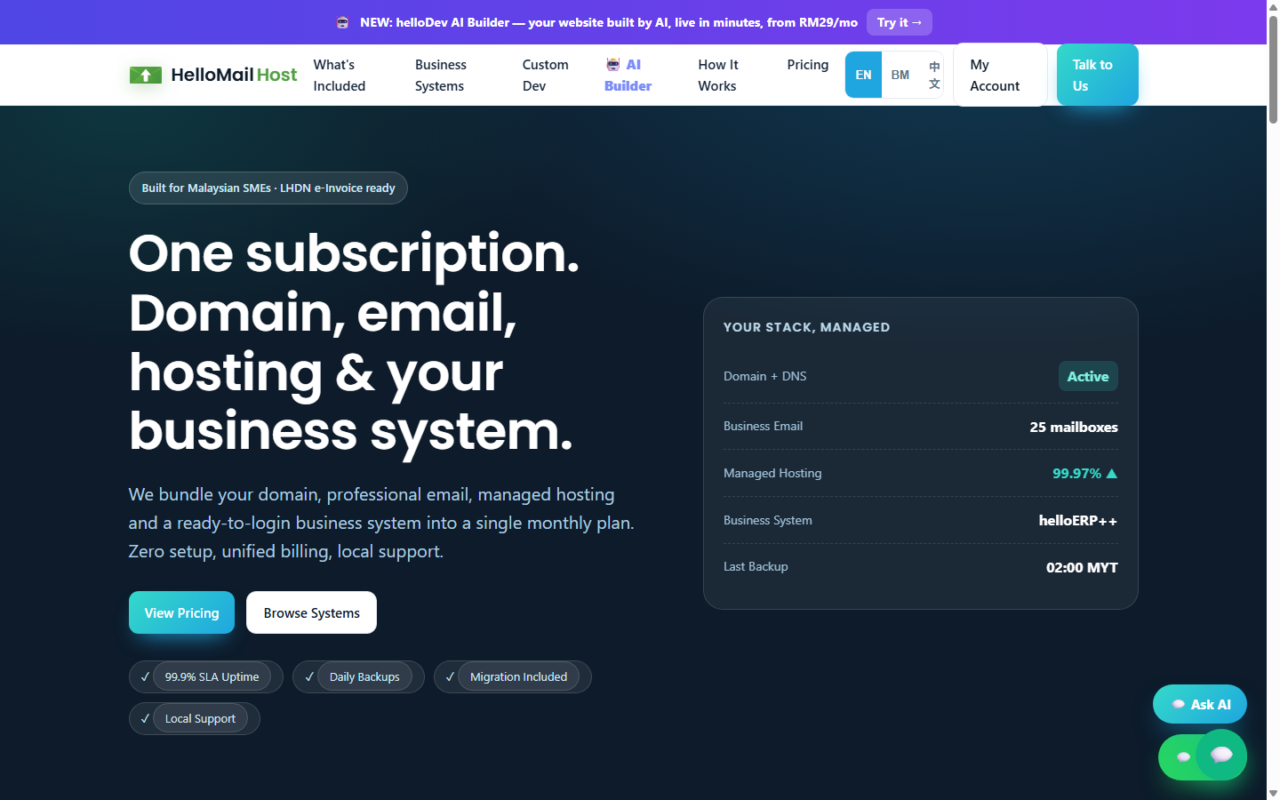Click the green uptime triangle beside 99.97%
This screenshot has width=1280, height=800.
[1111, 473]
